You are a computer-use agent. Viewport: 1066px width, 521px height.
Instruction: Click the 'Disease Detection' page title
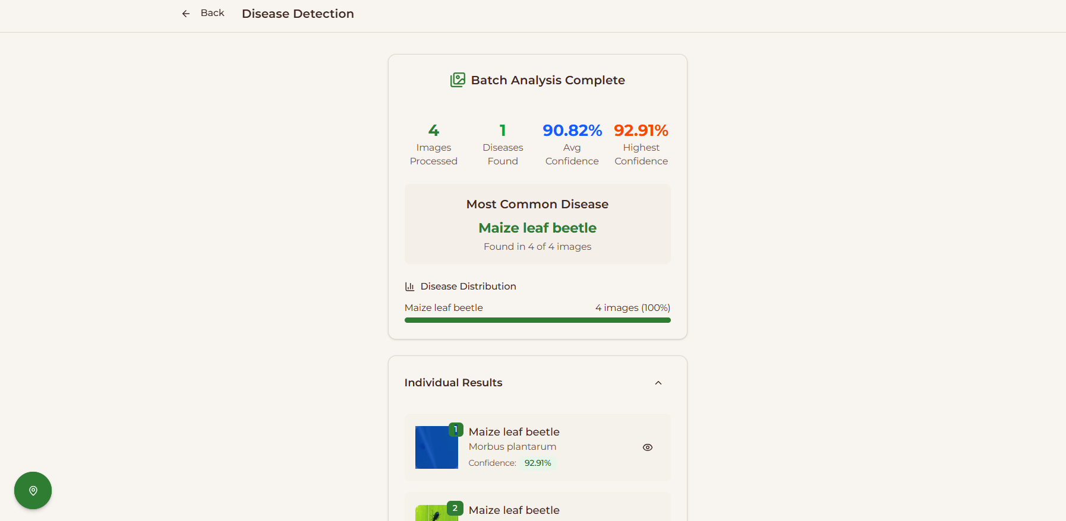point(298,14)
